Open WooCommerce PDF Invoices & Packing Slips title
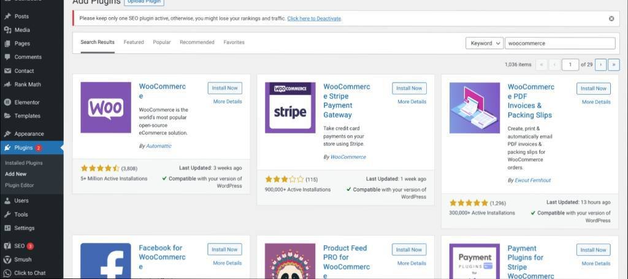 pos(531,101)
